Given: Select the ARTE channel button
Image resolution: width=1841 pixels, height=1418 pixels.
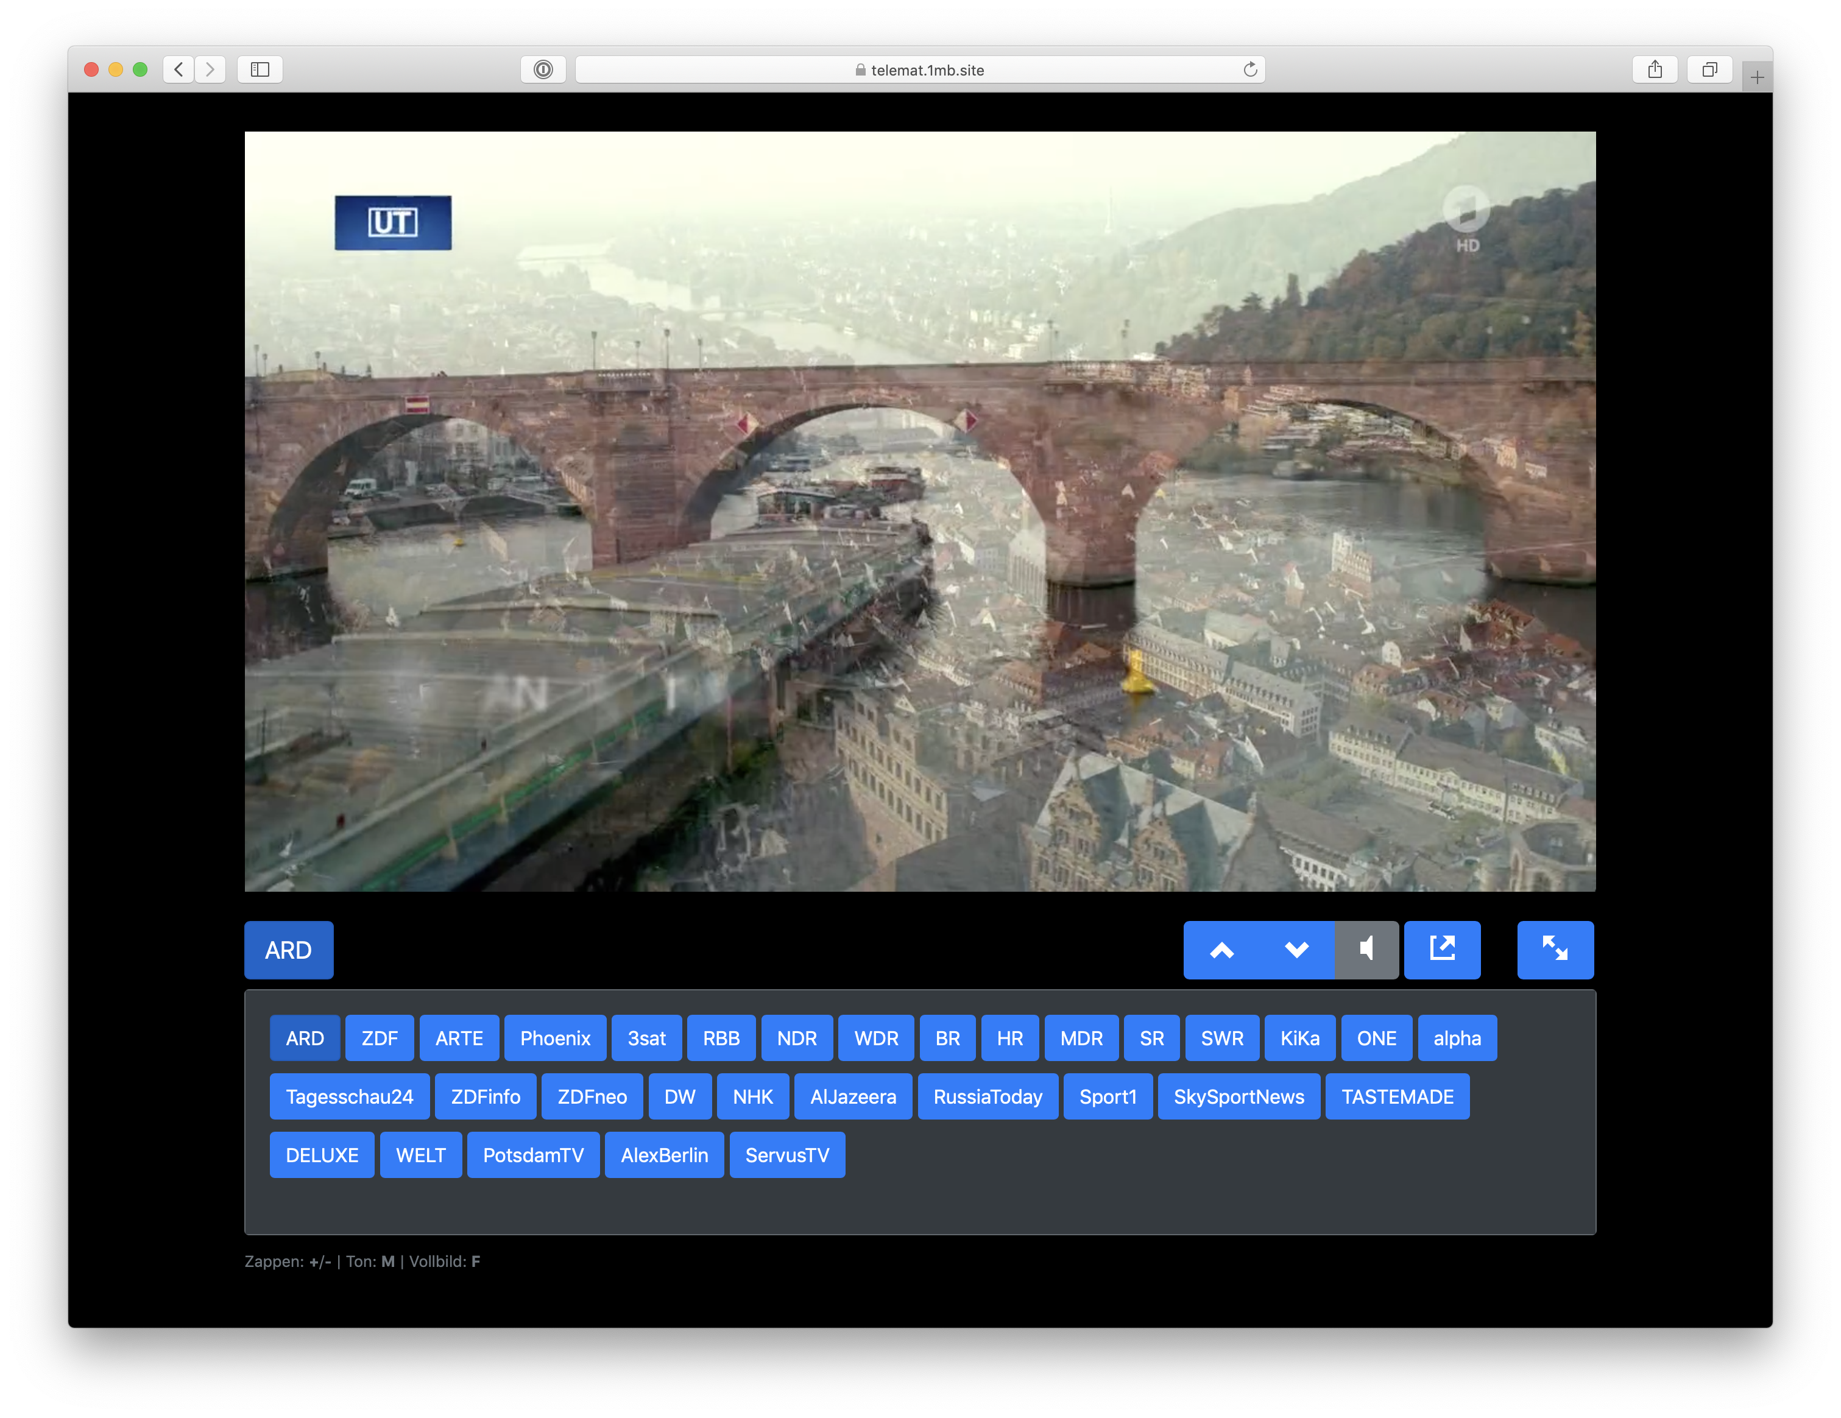Looking at the screenshot, I should [459, 1038].
